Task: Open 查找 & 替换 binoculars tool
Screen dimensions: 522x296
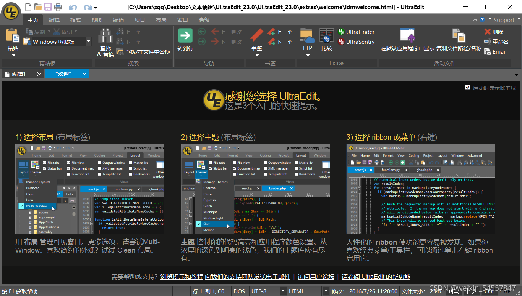Action: pyautogui.click(x=105, y=42)
